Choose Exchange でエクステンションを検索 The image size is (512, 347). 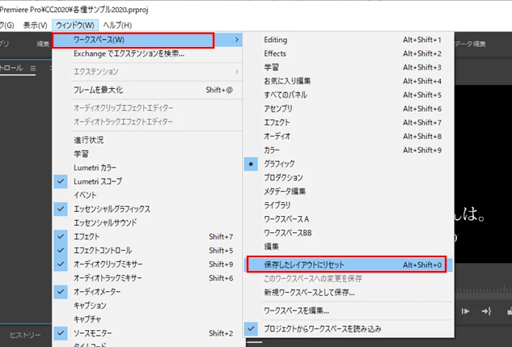[129, 53]
